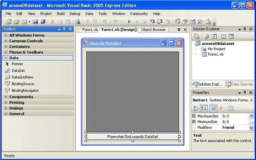Open the Community menu

[139, 14]
